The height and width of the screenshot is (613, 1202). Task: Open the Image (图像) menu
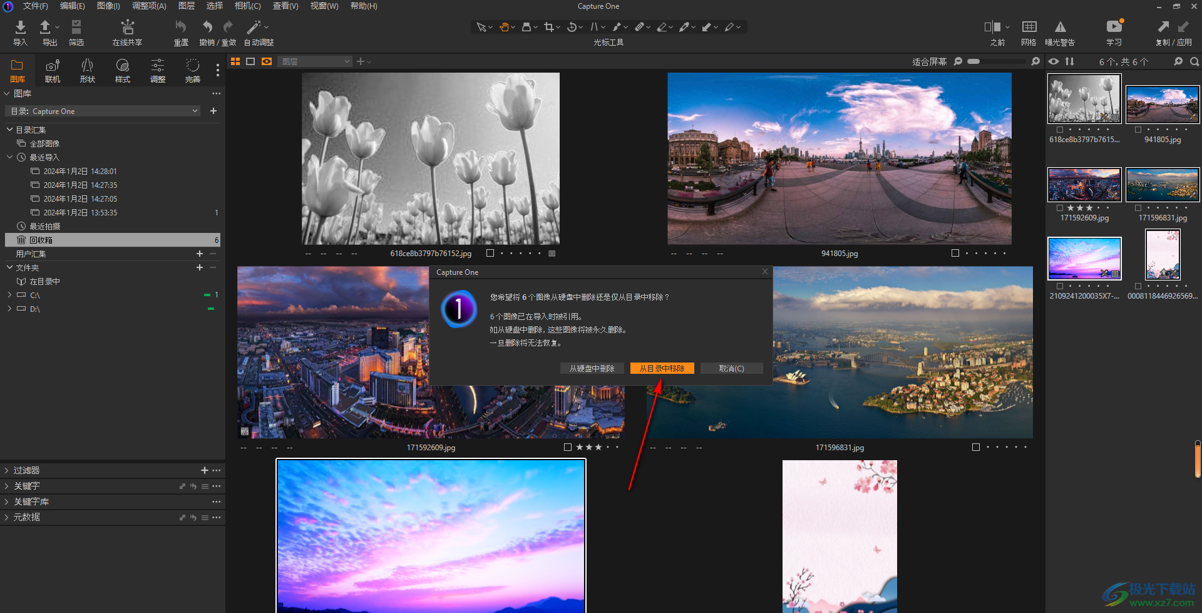[x=108, y=6]
